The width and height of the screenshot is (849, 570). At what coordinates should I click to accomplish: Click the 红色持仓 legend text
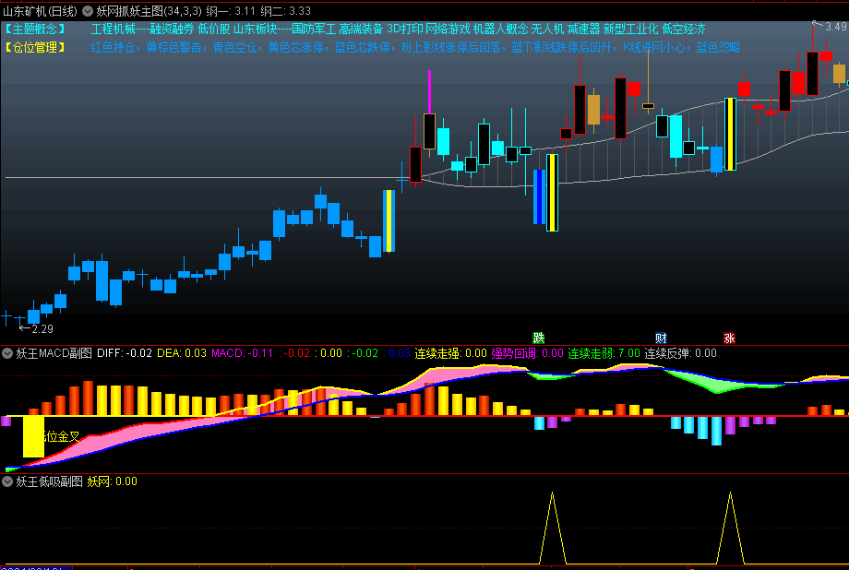pyautogui.click(x=113, y=48)
